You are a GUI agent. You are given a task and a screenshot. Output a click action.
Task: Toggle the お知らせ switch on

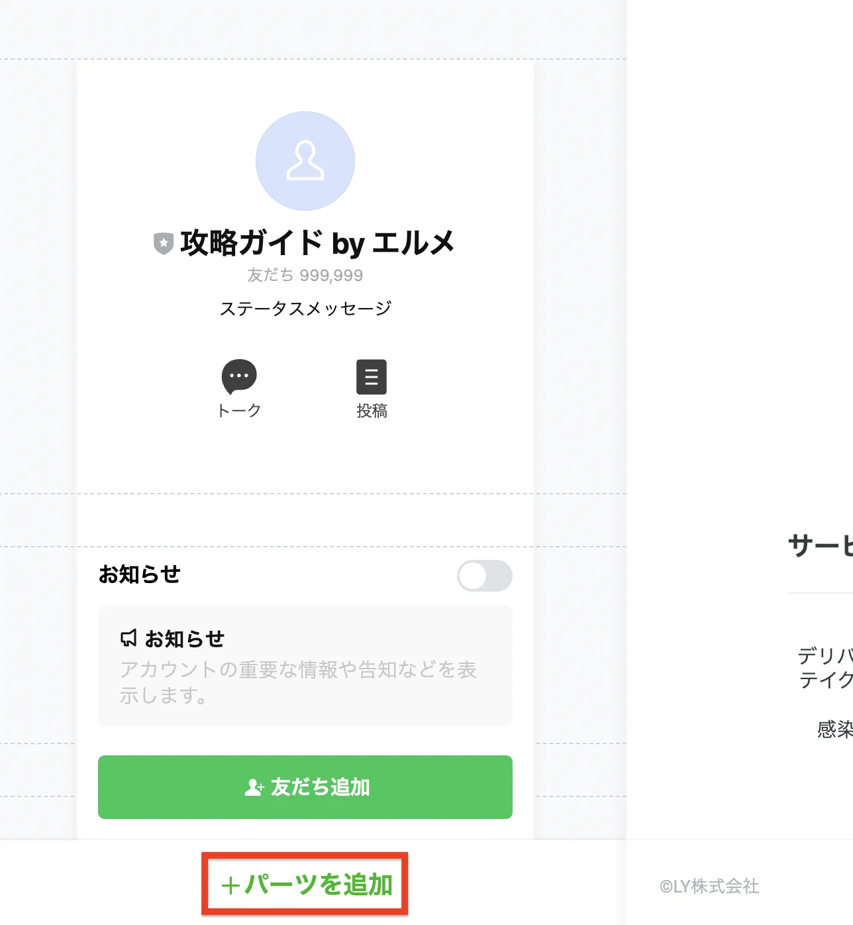point(485,576)
